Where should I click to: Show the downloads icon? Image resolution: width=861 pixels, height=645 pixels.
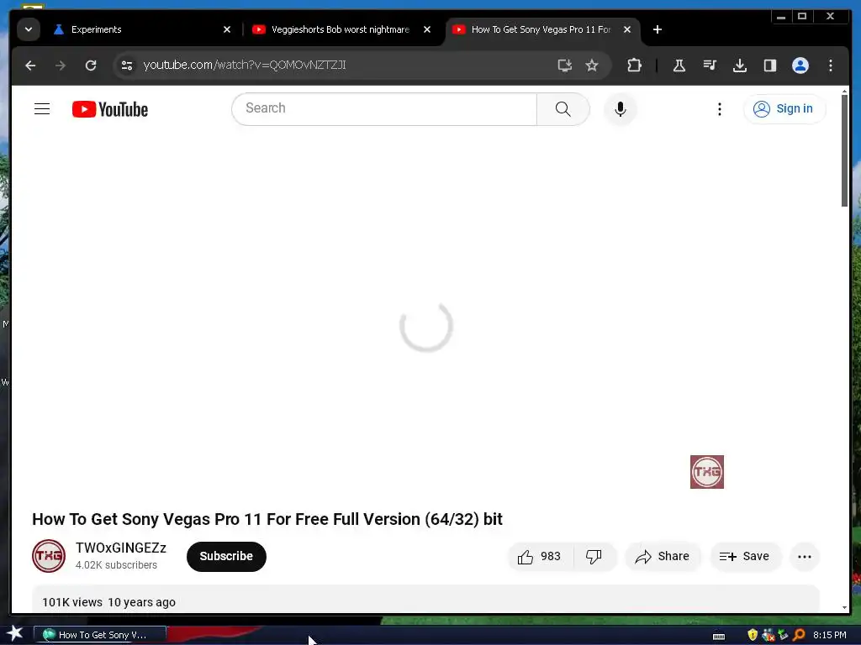(740, 66)
